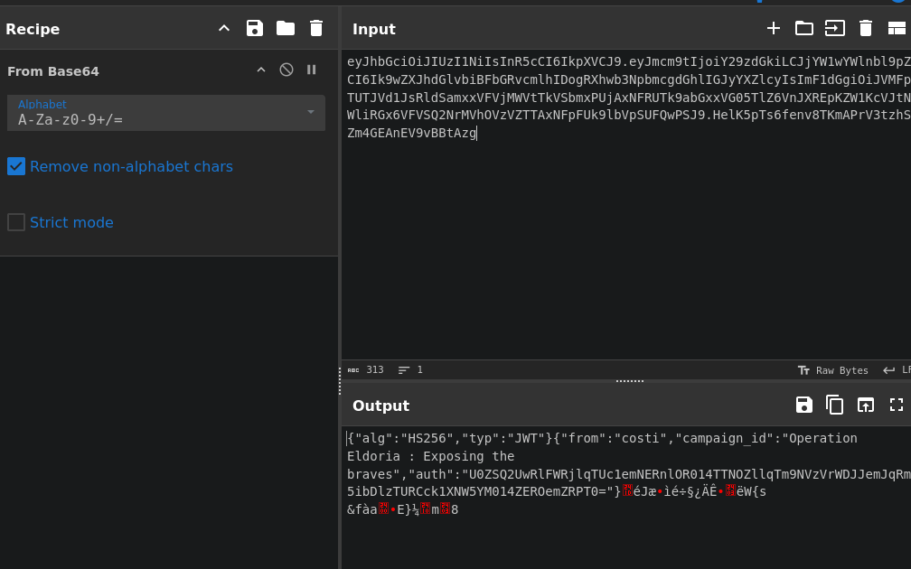Image resolution: width=911 pixels, height=569 pixels.
Task: Click the Input/Output horizontal resize handle
Action: 630,381
